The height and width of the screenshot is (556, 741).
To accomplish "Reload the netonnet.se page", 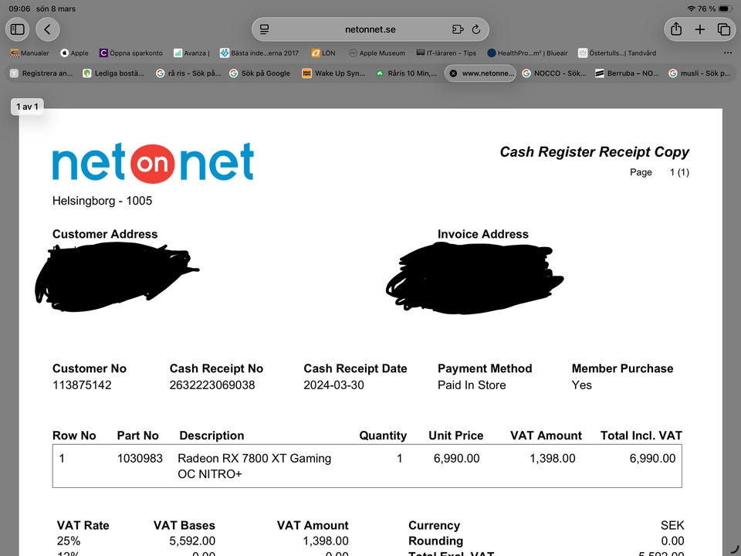I will 476,29.
